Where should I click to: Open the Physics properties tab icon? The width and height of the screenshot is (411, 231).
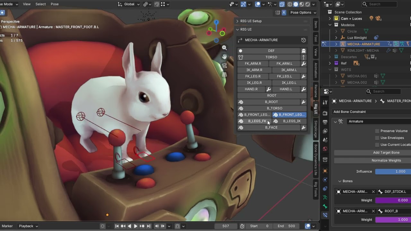pyautogui.click(x=325, y=180)
